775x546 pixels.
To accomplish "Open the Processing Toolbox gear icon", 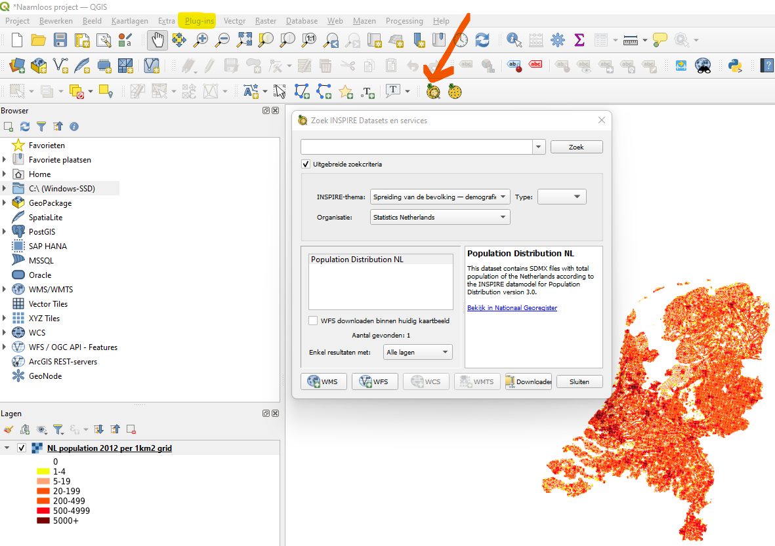I will [558, 40].
